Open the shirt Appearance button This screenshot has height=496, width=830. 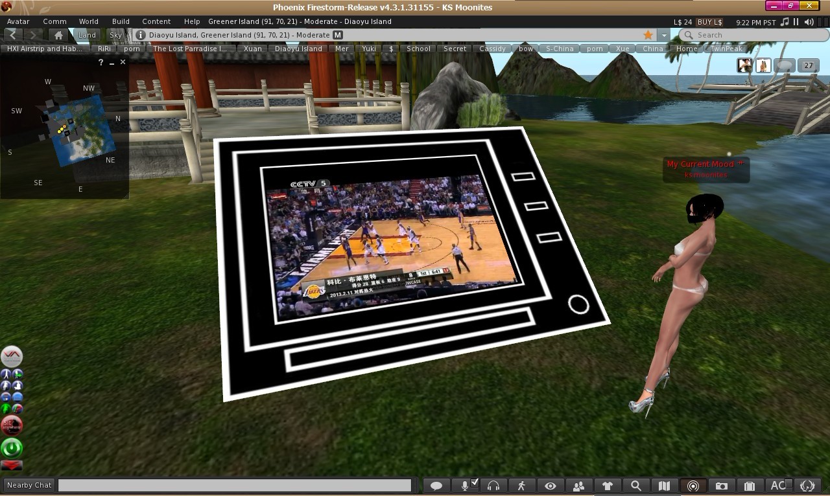click(608, 486)
